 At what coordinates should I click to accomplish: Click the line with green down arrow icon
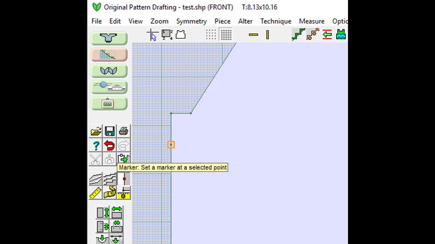(117, 239)
